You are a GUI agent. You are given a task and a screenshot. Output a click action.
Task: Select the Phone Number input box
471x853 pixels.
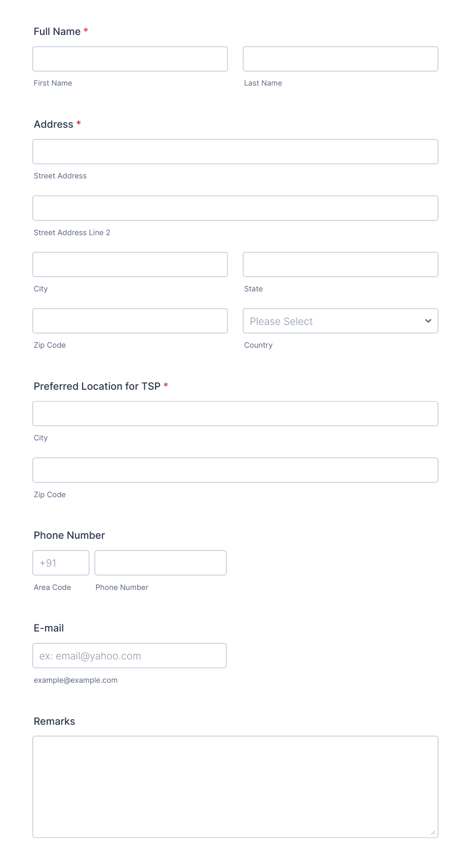coord(161,563)
